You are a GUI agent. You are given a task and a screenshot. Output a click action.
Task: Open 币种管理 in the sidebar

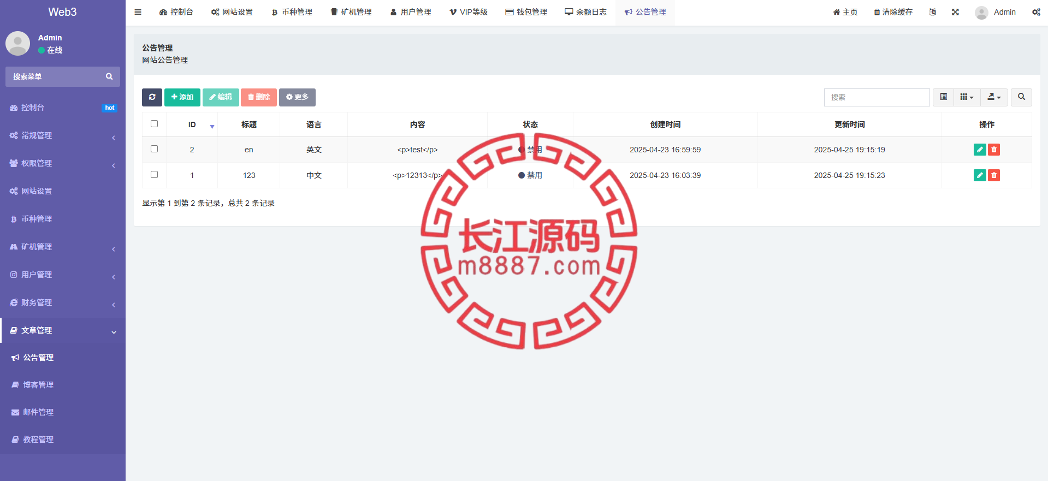(63, 219)
